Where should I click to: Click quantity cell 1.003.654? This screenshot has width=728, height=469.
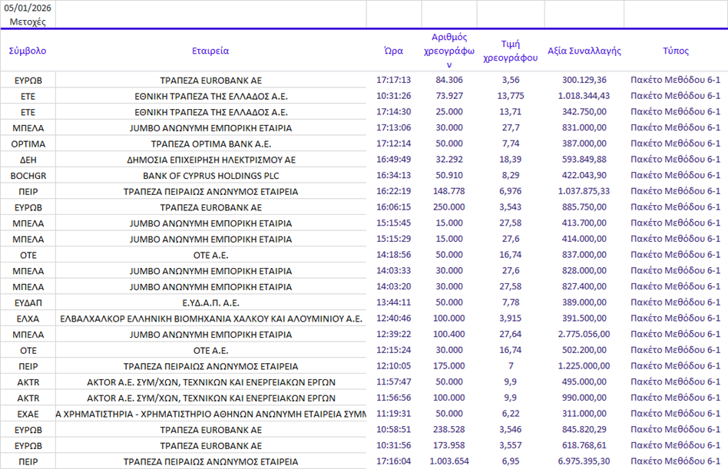(449, 461)
